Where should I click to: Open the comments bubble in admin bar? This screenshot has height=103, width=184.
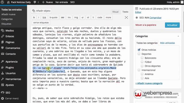(x=35, y=2)
